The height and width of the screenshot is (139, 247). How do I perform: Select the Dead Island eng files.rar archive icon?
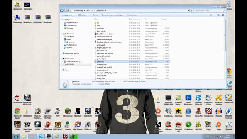click(x=95, y=34)
